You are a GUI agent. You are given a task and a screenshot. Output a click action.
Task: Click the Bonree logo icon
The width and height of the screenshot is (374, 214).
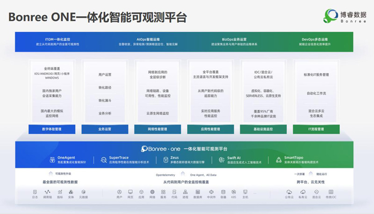click(331, 16)
